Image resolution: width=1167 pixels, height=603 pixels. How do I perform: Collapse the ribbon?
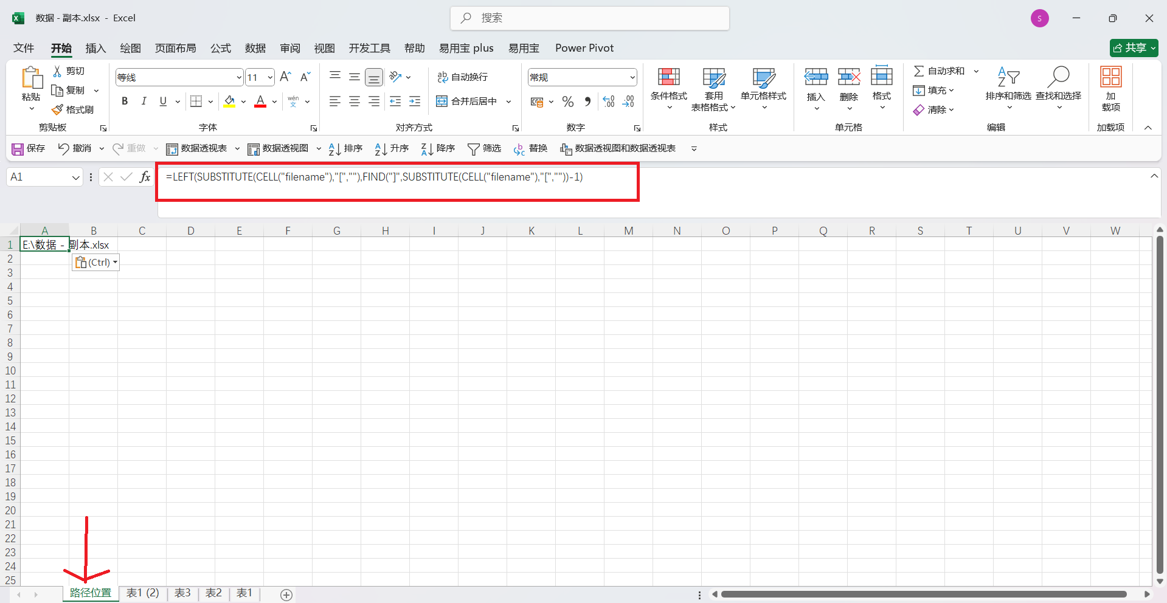click(x=1148, y=128)
